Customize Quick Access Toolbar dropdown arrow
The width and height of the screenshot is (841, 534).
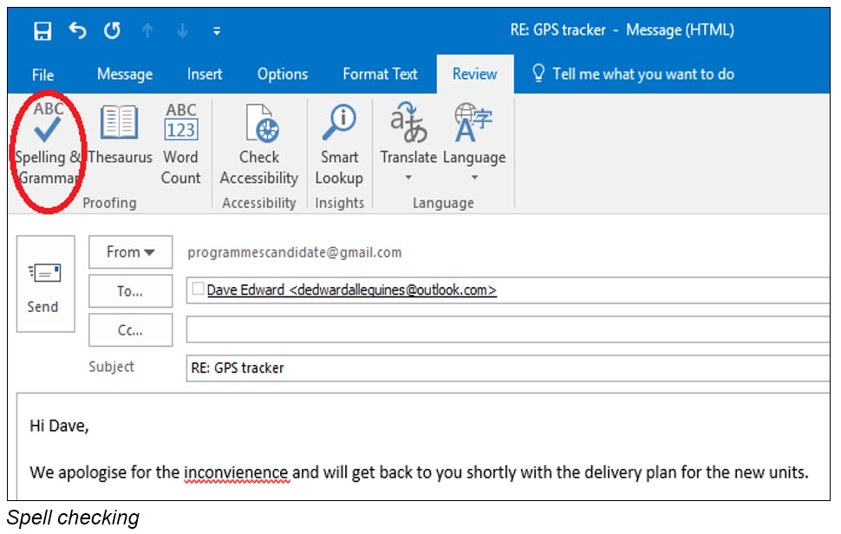click(217, 32)
